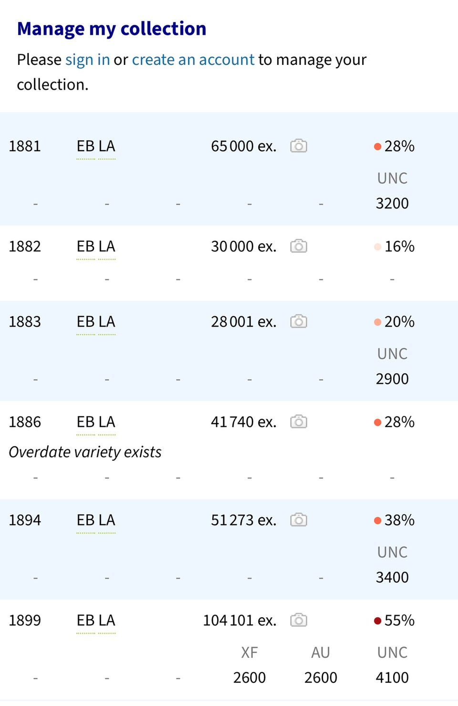Image resolution: width=458 pixels, height=706 pixels.
Task: Open the create an account link
Action: (x=193, y=60)
